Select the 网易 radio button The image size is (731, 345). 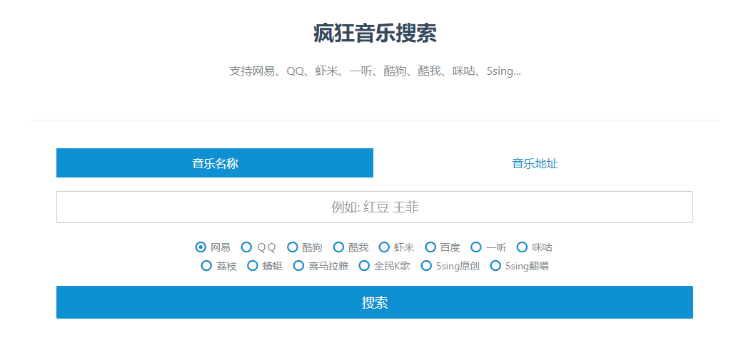[x=201, y=247]
